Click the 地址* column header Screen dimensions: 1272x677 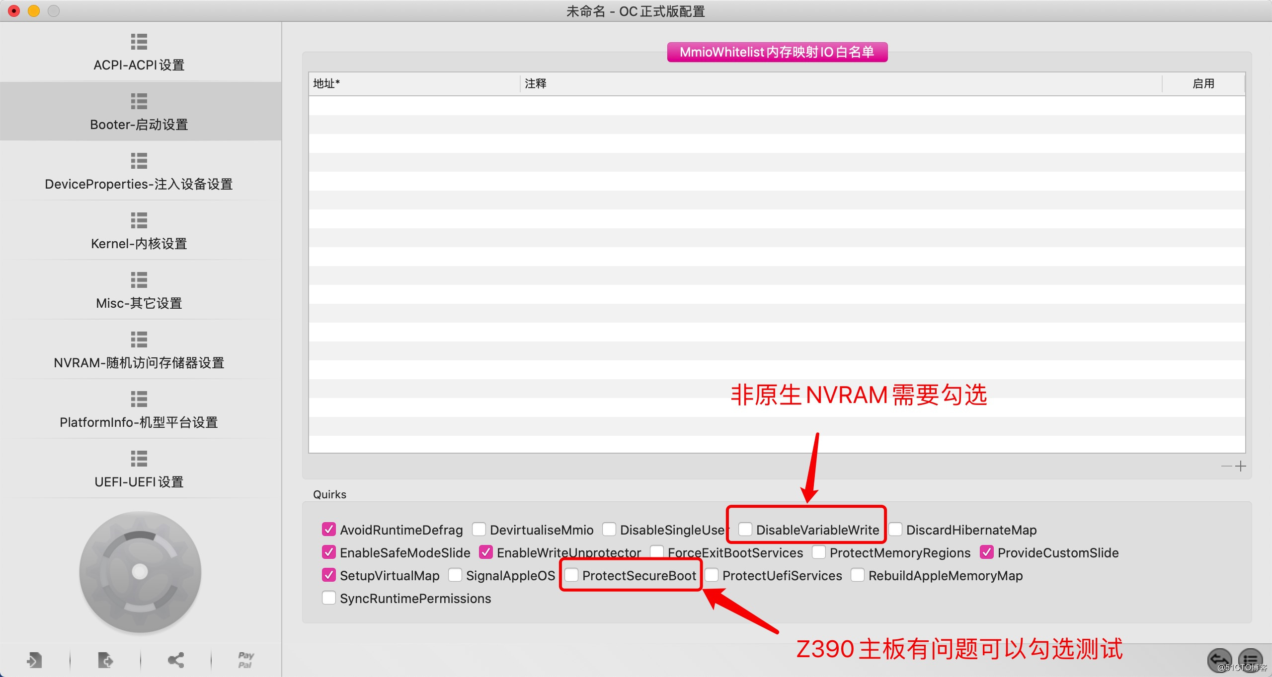(x=414, y=83)
